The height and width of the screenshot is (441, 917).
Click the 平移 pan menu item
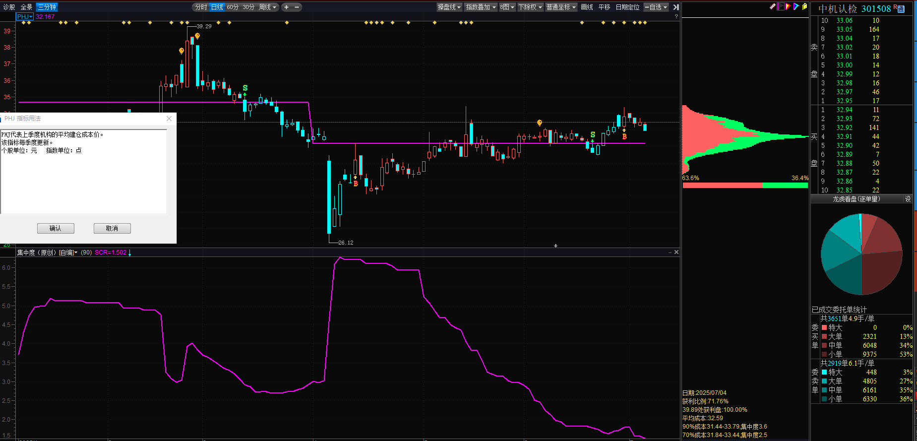tap(604, 7)
